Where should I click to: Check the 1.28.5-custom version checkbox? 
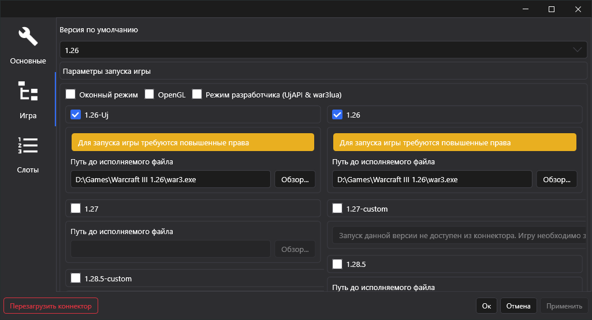75,278
